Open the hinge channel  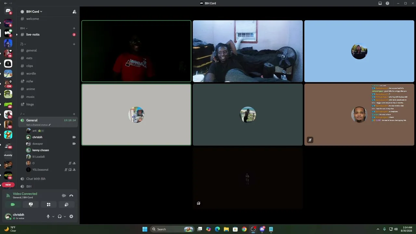(x=48, y=104)
